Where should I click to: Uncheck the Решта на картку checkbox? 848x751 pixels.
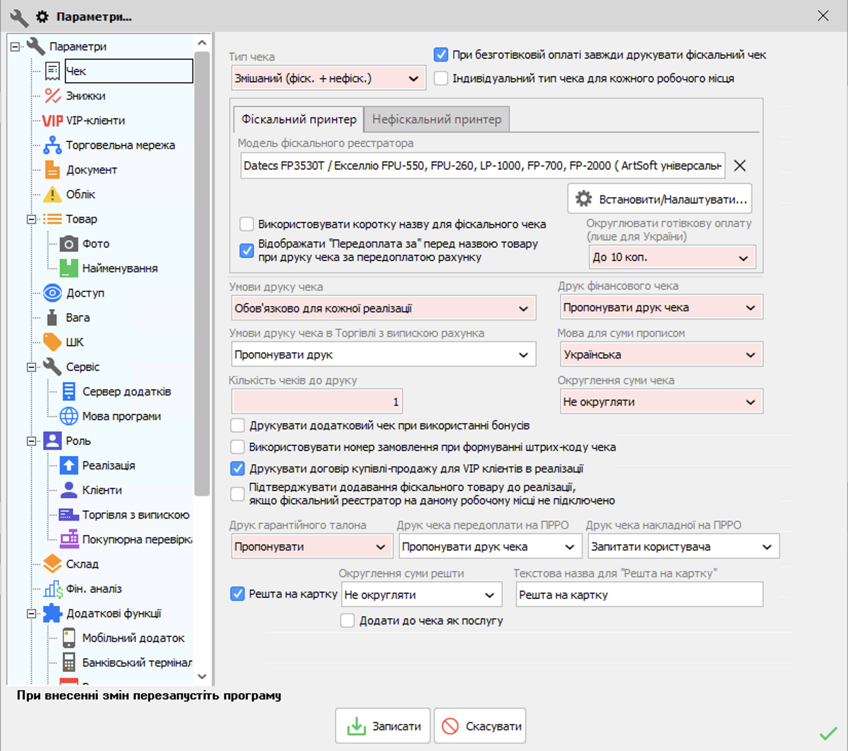pos(237,594)
